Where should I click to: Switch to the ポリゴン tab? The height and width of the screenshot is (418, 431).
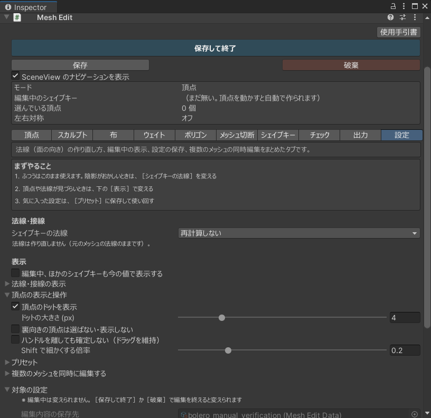coord(196,135)
